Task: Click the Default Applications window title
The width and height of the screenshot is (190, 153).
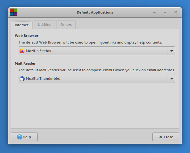Action: tap(95, 12)
